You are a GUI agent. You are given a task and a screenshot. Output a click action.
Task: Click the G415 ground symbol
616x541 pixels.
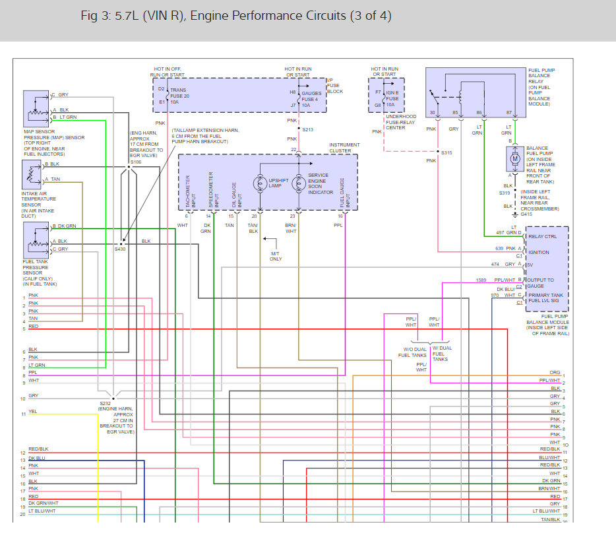coord(515,214)
